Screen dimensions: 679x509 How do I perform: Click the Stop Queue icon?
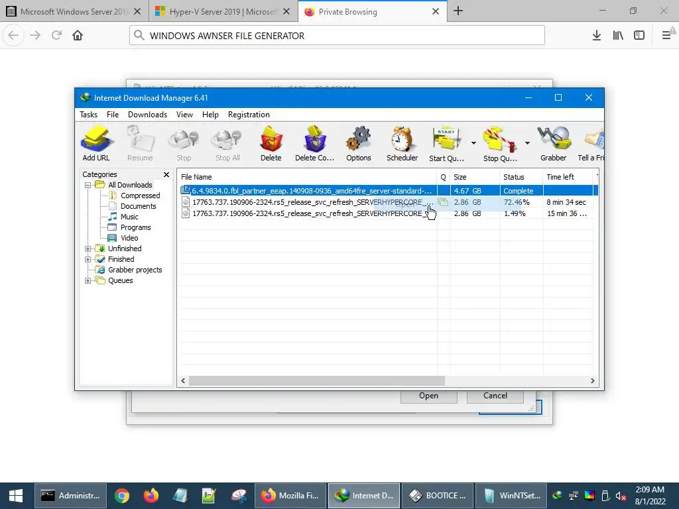point(500,144)
